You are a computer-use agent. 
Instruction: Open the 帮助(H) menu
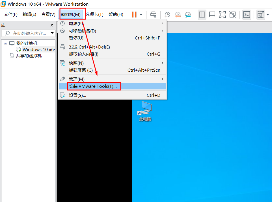(116, 14)
